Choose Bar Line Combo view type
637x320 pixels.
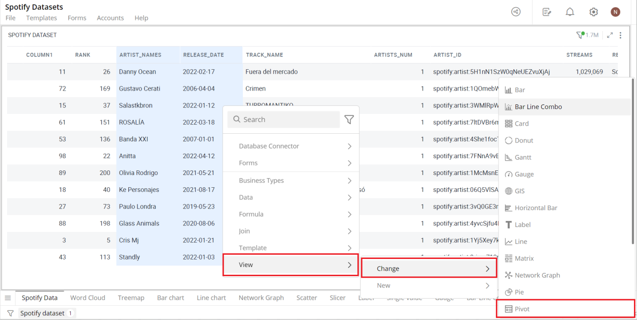tap(564, 107)
